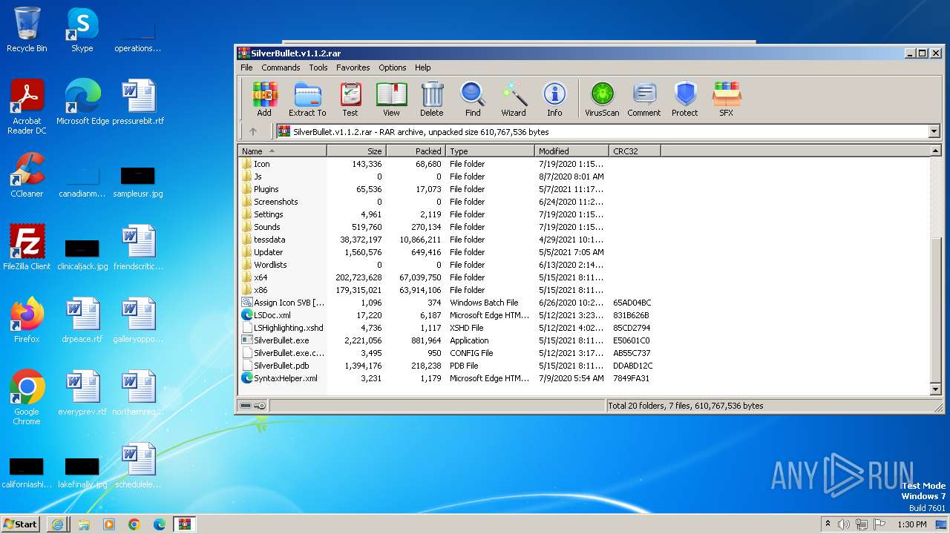
Task: Create SFX self-extracting archive
Action: [726, 99]
